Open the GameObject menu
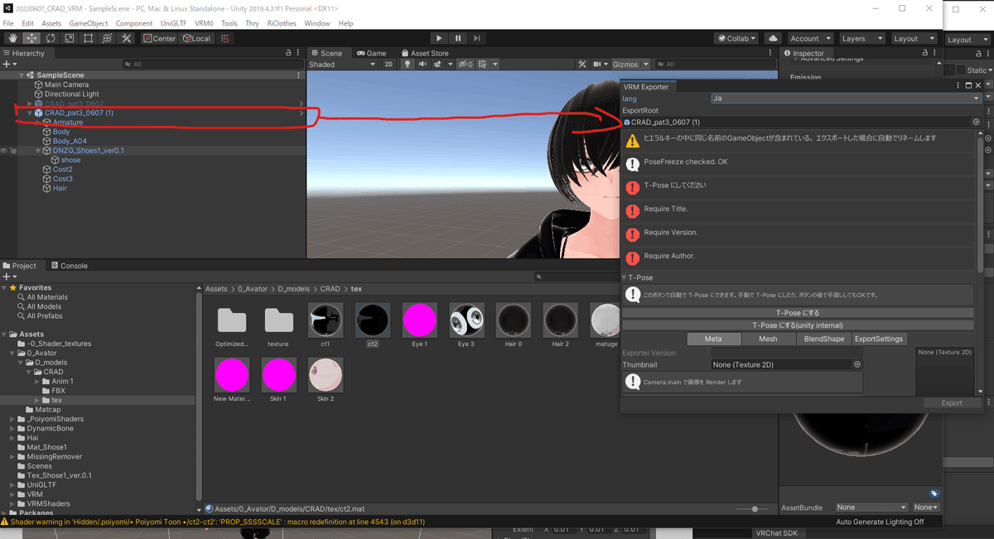The height and width of the screenshot is (539, 994). click(89, 23)
